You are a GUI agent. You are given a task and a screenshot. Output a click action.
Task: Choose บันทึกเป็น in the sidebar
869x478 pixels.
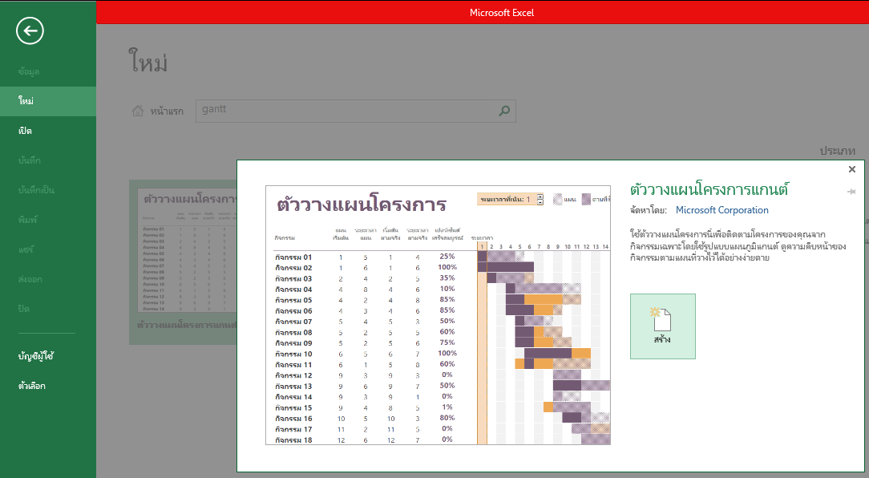(x=47, y=190)
